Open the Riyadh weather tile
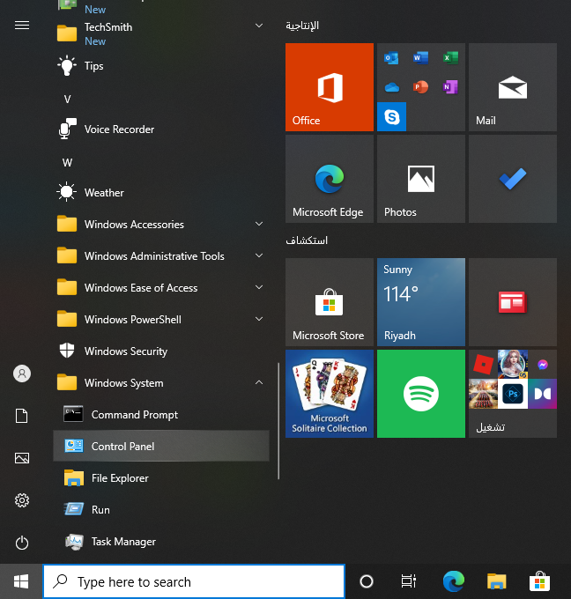 tap(421, 302)
